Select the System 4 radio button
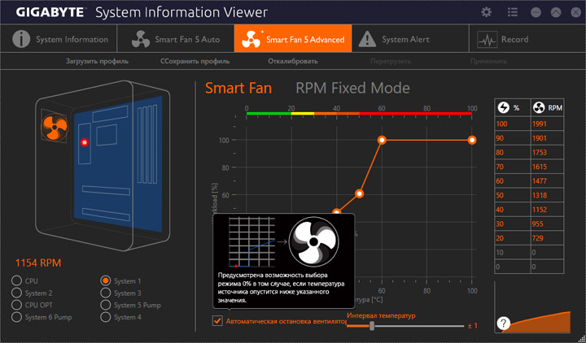 (105, 317)
